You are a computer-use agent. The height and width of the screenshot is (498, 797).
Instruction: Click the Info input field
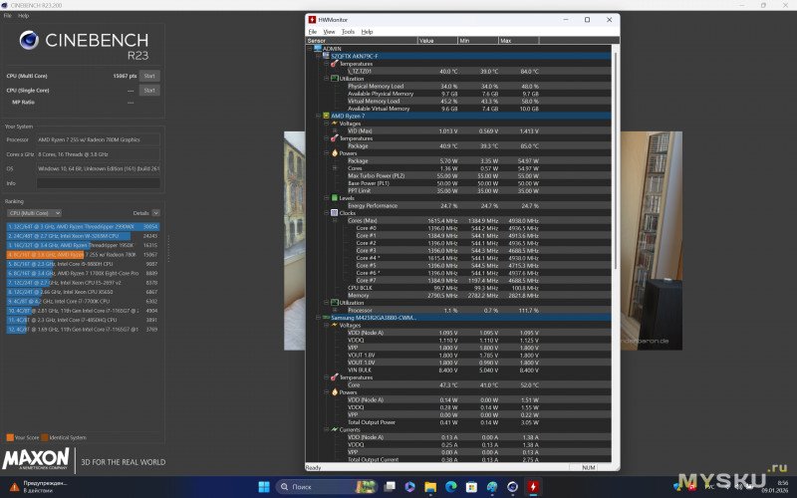click(x=99, y=182)
